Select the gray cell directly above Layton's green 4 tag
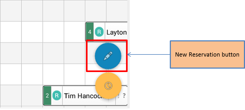245x110 pixels. click(96, 10)
